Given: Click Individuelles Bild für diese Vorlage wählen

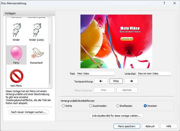Looking at the screenshot, I should point(116,116).
